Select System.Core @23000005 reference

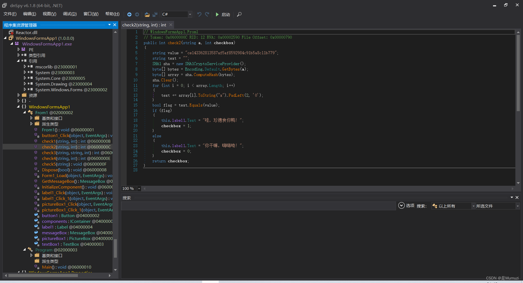click(x=60, y=78)
